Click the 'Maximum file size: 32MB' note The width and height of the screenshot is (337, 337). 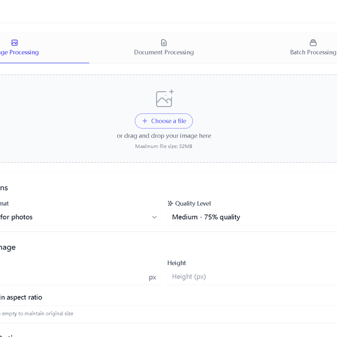164,146
